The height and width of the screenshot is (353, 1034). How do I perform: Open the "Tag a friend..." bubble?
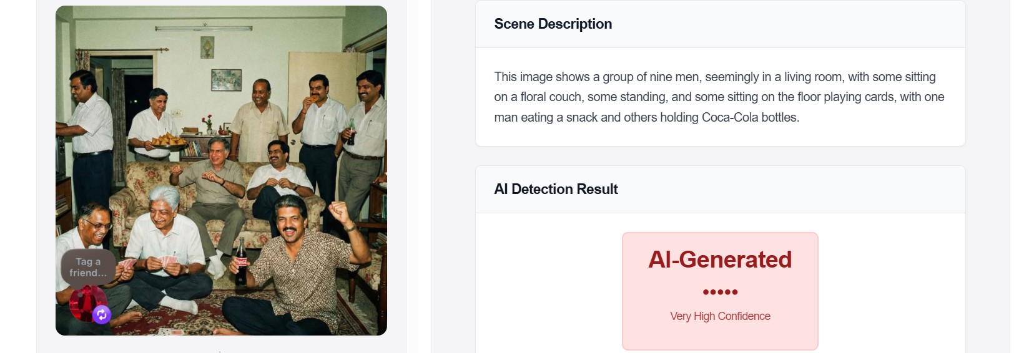coord(88,268)
